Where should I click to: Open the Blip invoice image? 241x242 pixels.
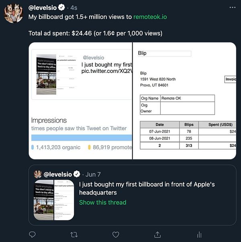185,100
